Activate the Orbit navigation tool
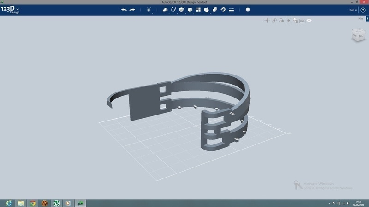The width and height of the screenshot is (369, 207). (274, 20)
